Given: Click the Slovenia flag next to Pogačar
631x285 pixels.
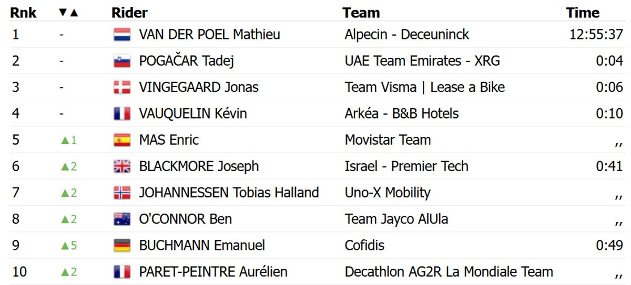Looking at the screenshot, I should pos(122,61).
